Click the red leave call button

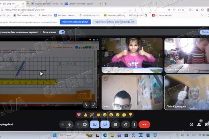tap(144, 124)
